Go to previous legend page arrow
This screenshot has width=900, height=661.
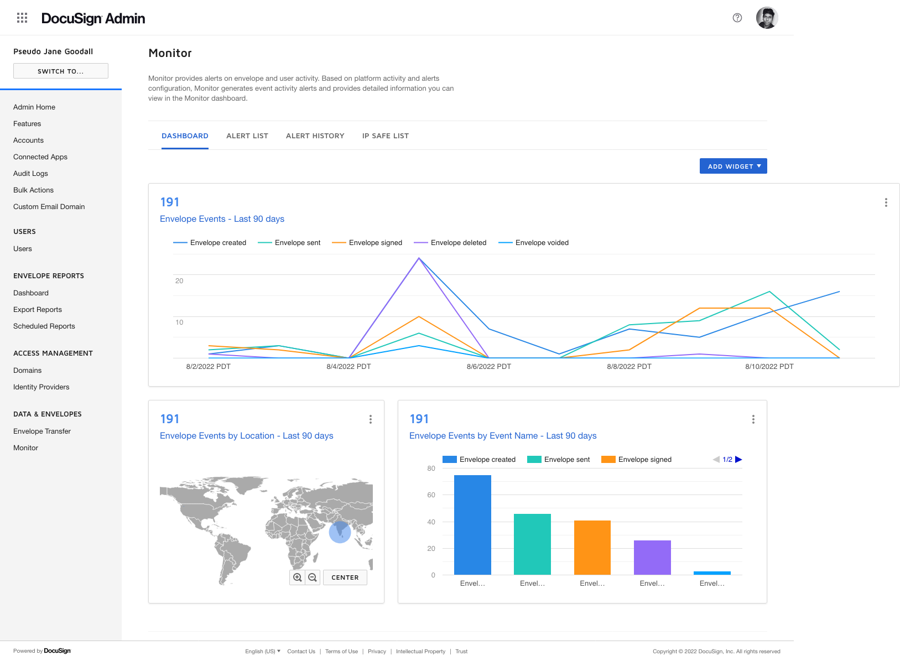[716, 460]
